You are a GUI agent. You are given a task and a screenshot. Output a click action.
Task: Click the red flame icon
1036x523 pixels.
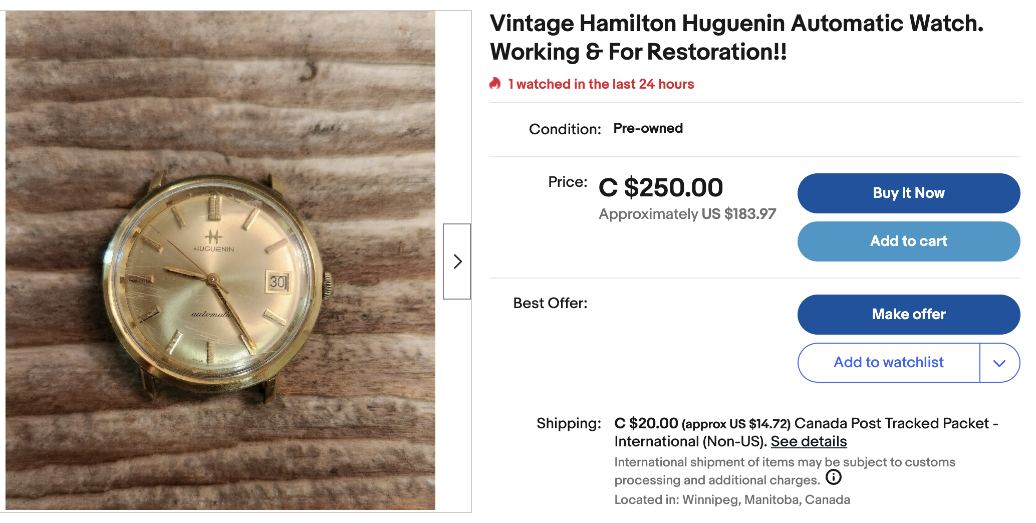click(x=495, y=84)
